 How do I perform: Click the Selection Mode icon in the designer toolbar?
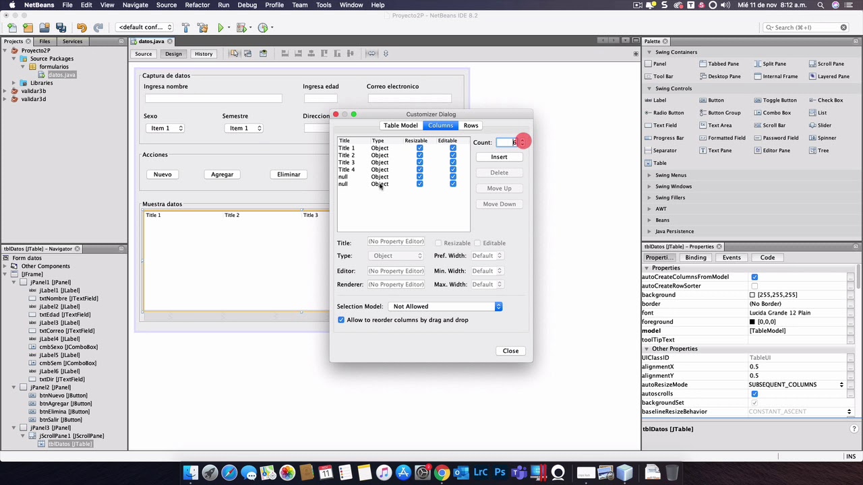[233, 53]
